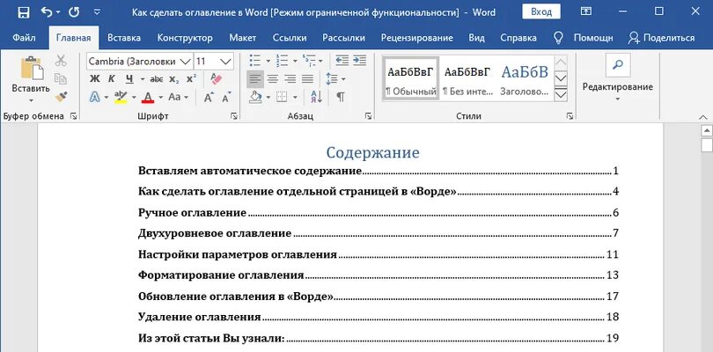
Task: Click the Вход sign-in button
Action: point(541,11)
